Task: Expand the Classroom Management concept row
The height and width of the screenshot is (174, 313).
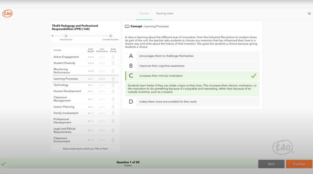Action: tap(62, 99)
